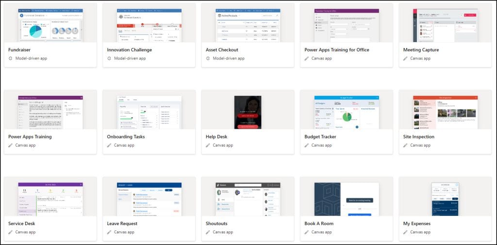Click the pencil icon under Leave Request
Image resolution: width=497 pixels, height=245 pixels.
(x=109, y=232)
